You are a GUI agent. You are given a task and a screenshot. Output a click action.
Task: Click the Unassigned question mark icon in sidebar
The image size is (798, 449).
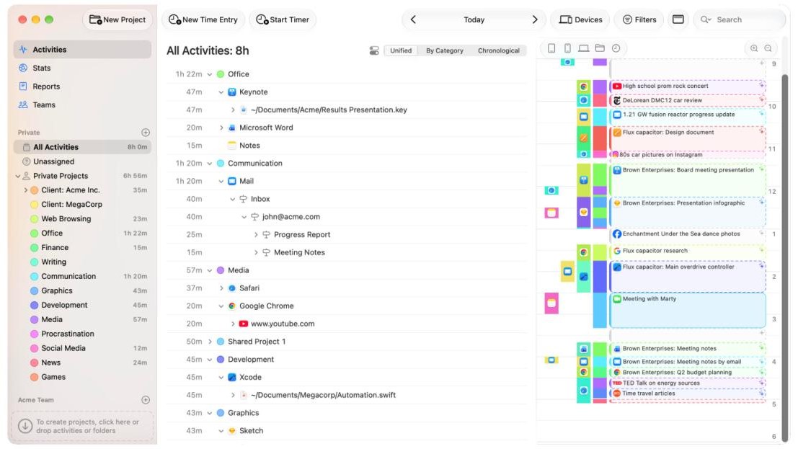click(x=27, y=161)
